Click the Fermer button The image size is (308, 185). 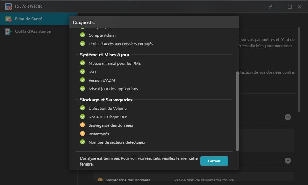[x=214, y=161]
